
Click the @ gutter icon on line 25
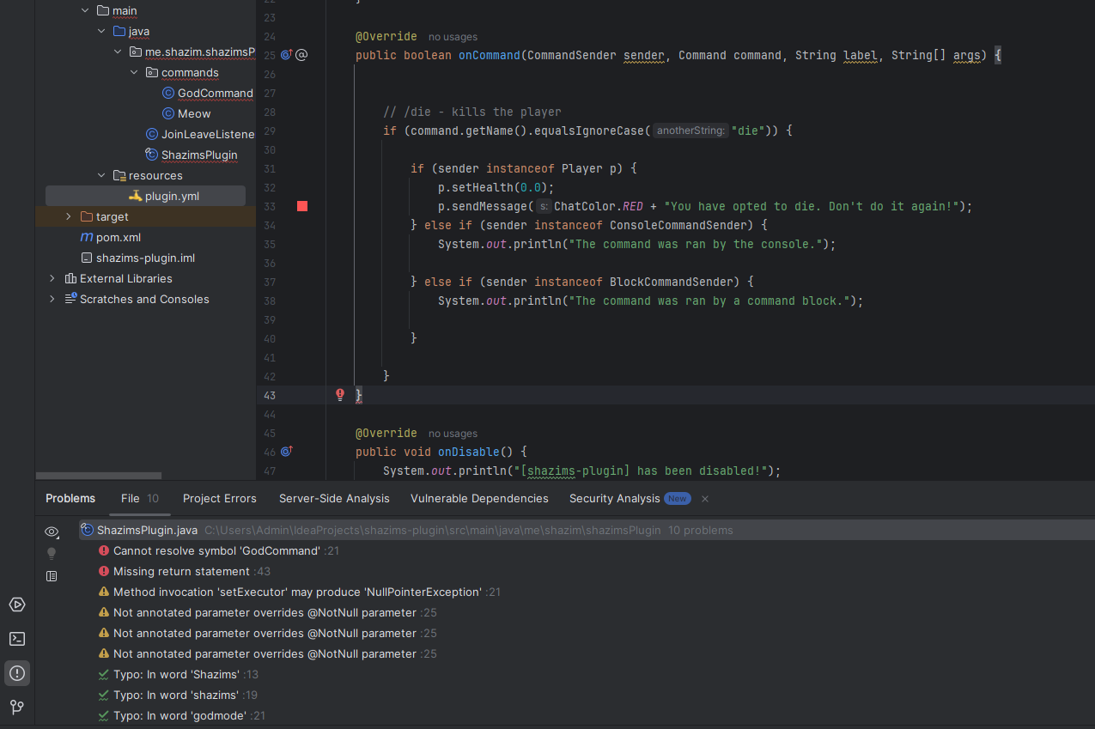[x=301, y=56]
